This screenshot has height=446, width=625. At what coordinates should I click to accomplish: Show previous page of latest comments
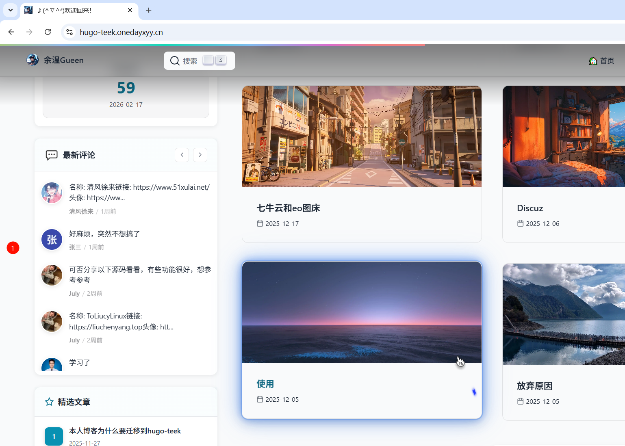182,155
